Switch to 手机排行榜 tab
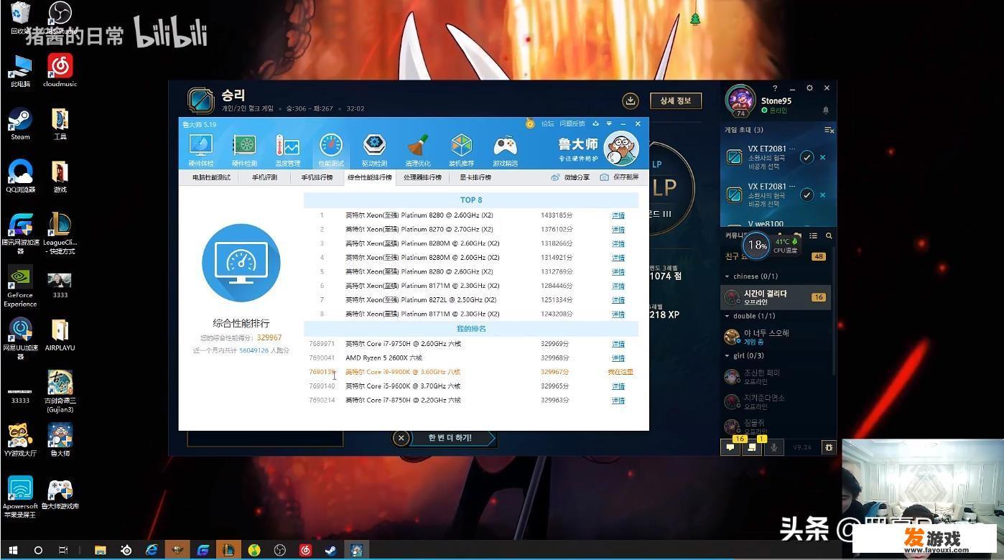Viewport: 1004px width, 560px height. pyautogui.click(x=317, y=177)
